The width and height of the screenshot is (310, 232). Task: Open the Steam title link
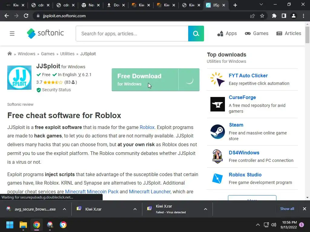tap(236, 125)
